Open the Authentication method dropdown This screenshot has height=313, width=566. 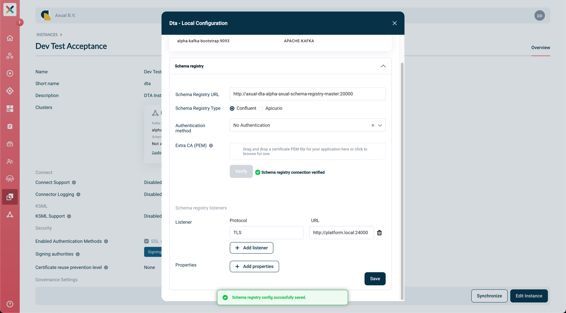[x=380, y=125]
